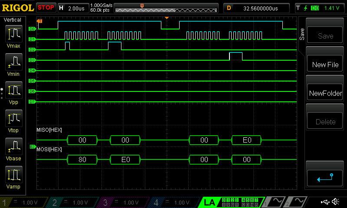This screenshot has width=347, height=208.
Task: Click the 60.0k pts memory depth text
Action: [x=100, y=10]
